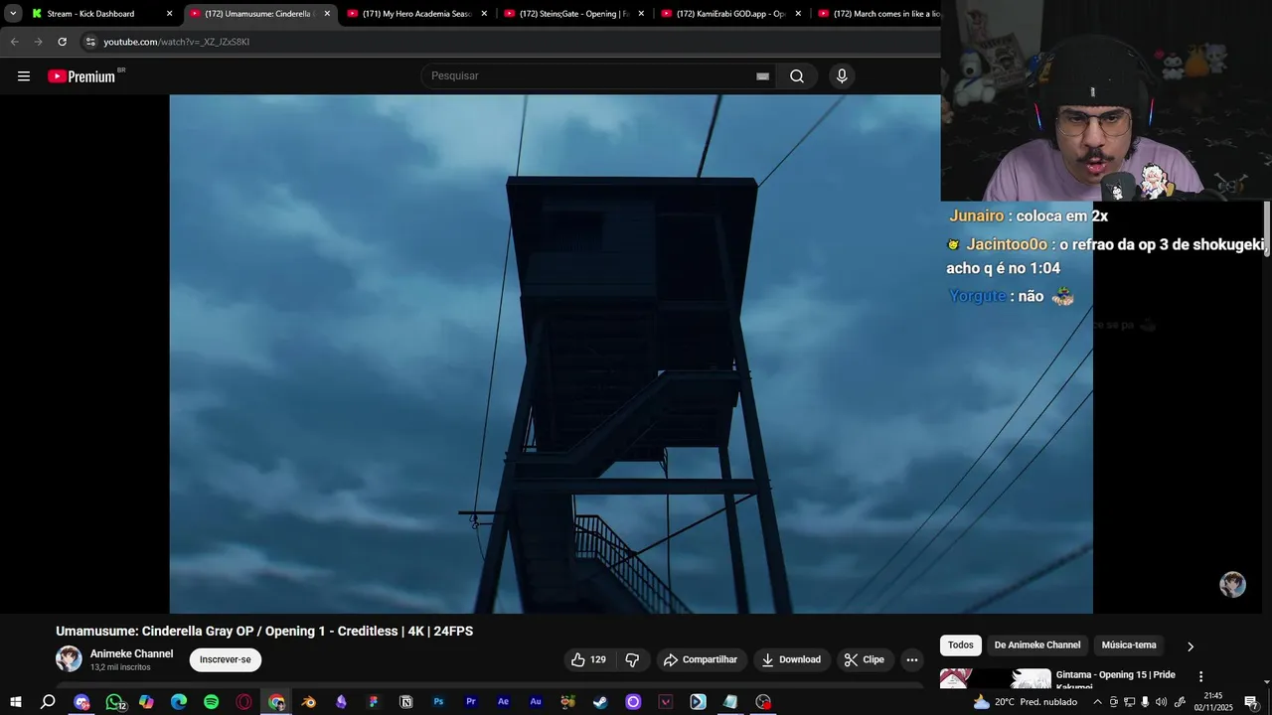Click the browser address bar URL
Image resolution: width=1272 pixels, height=715 pixels.
pyautogui.click(x=177, y=42)
